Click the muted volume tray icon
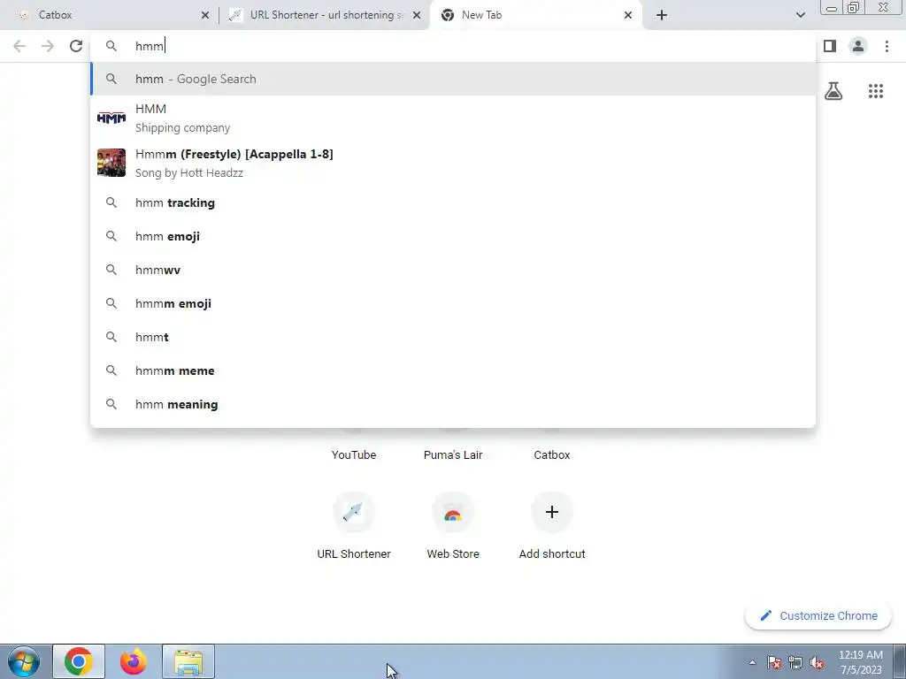Screen dimensions: 906x679 point(817,663)
